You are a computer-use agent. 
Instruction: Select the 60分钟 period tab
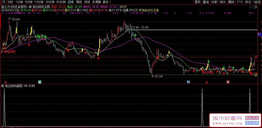click(61, 2)
